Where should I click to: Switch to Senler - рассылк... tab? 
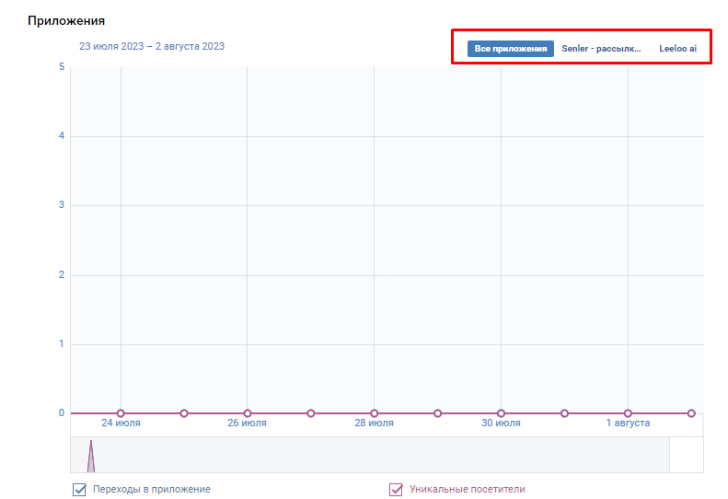point(601,49)
